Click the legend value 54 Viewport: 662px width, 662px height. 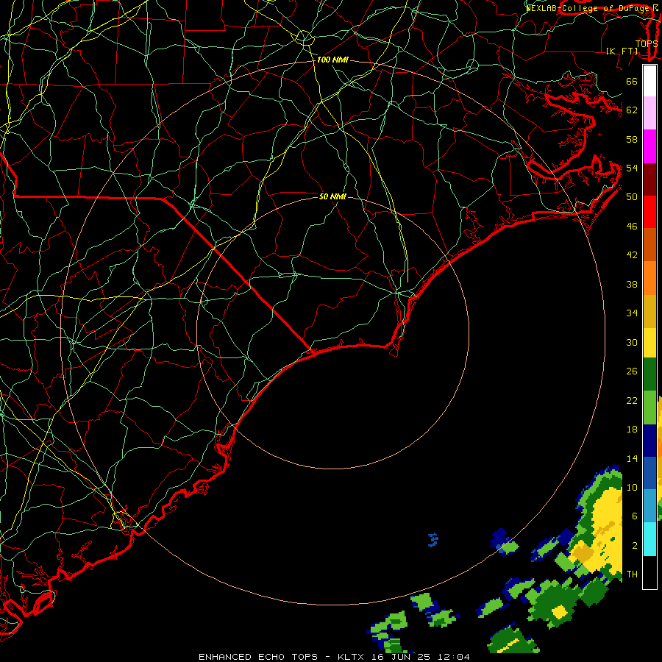coord(632,168)
